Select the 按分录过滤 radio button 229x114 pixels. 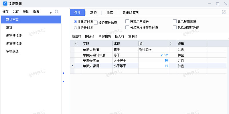coord(76,28)
